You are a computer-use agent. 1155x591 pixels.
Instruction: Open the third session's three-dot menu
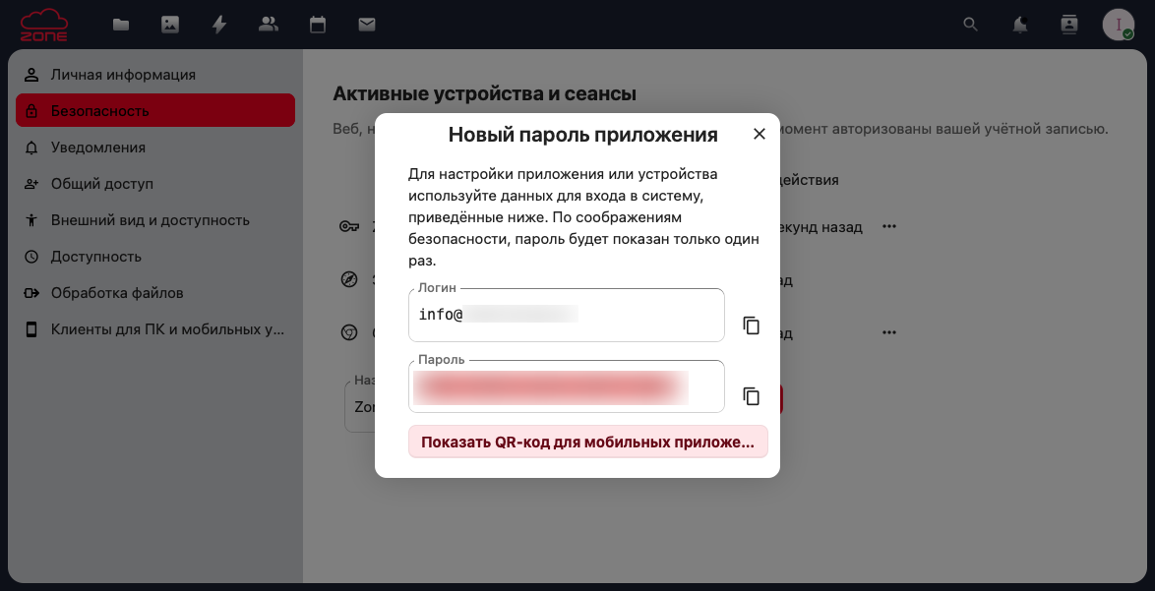pyautogui.click(x=889, y=333)
